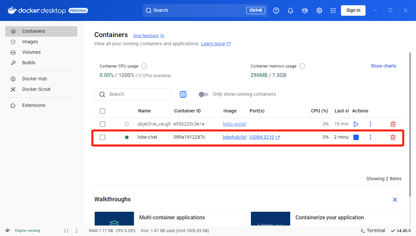Open Settings gear icon in header
The image size is (416, 236).
pyautogui.click(x=319, y=10)
